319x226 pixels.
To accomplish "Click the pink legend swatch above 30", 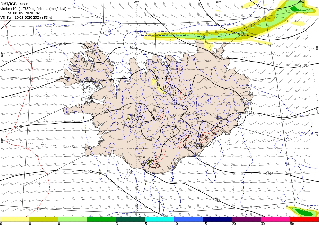I will tap(276, 219).
